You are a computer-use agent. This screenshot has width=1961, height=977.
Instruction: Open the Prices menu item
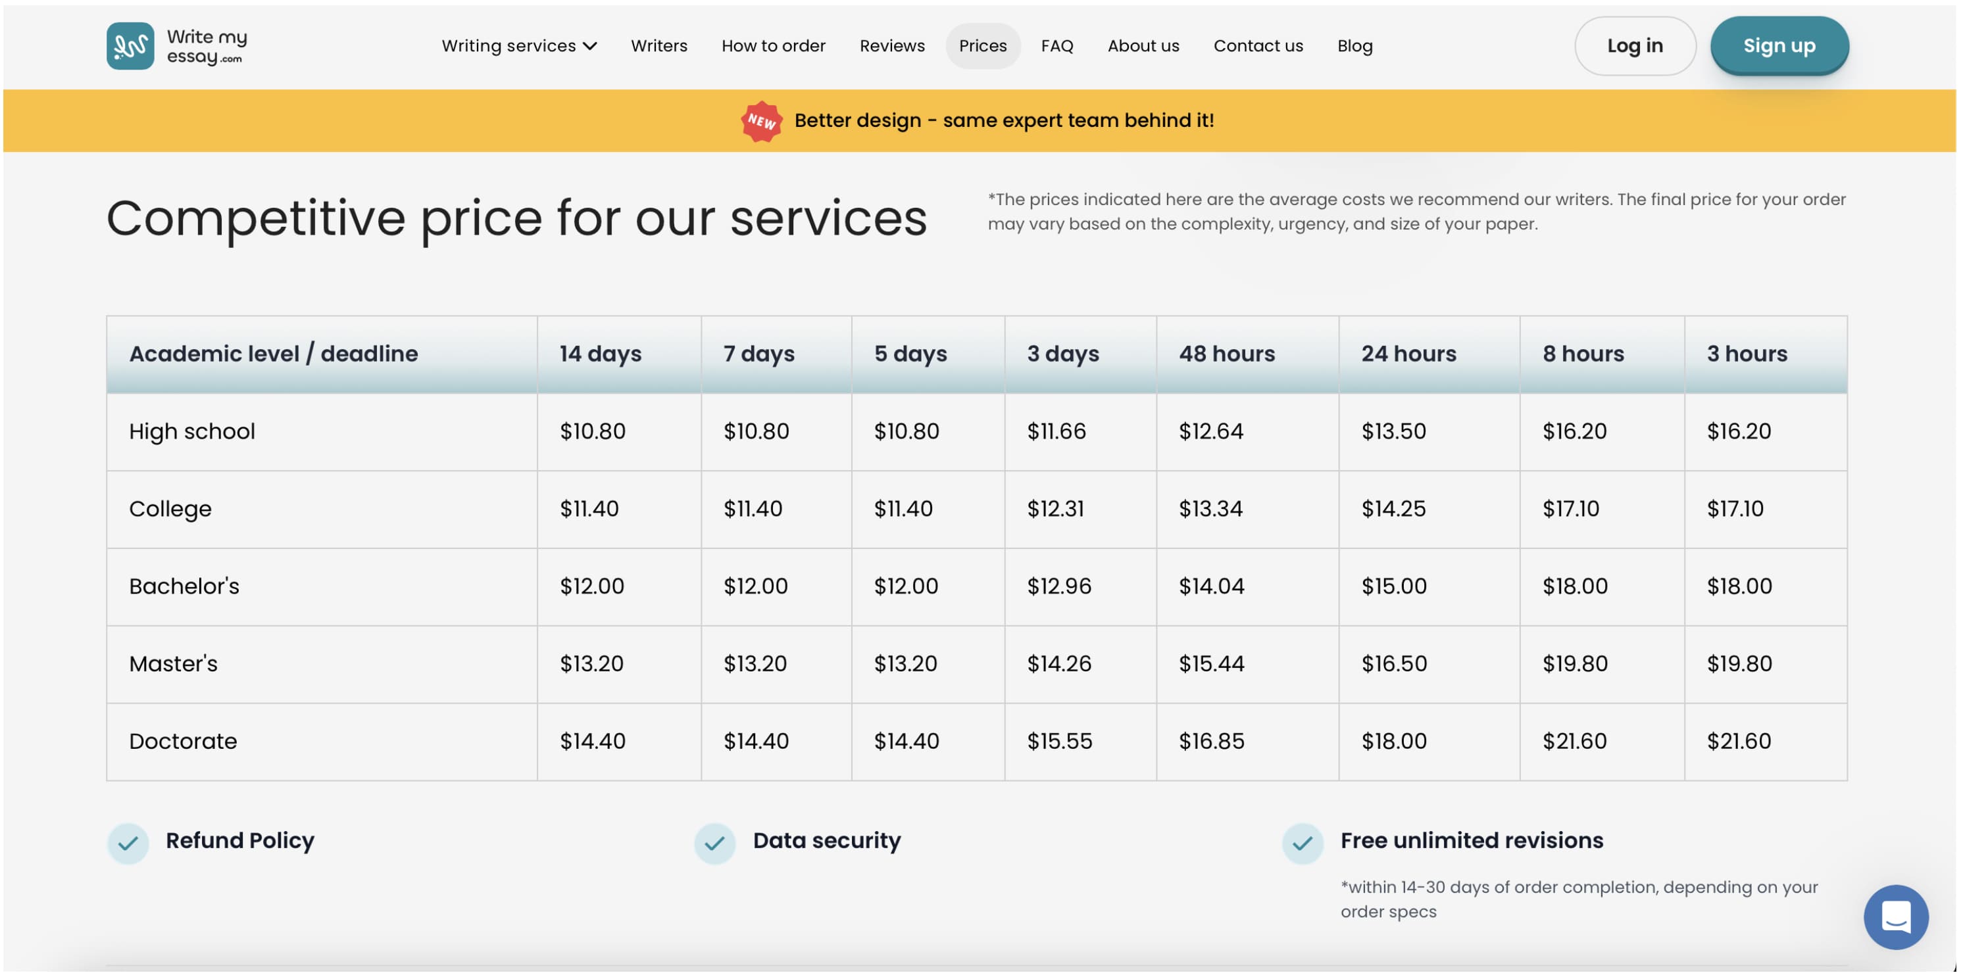pos(982,45)
